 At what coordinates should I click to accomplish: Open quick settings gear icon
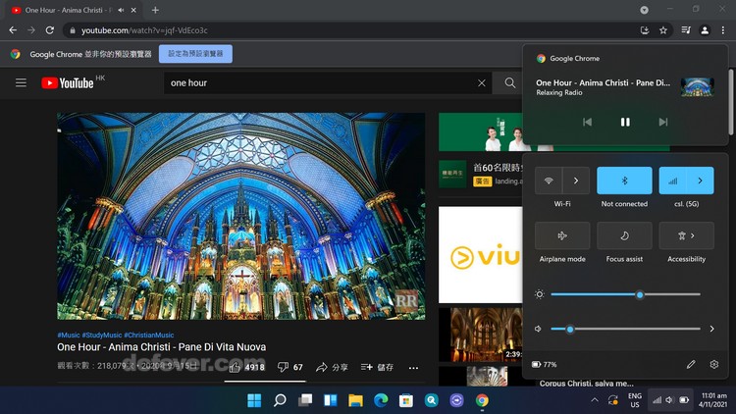coord(714,364)
